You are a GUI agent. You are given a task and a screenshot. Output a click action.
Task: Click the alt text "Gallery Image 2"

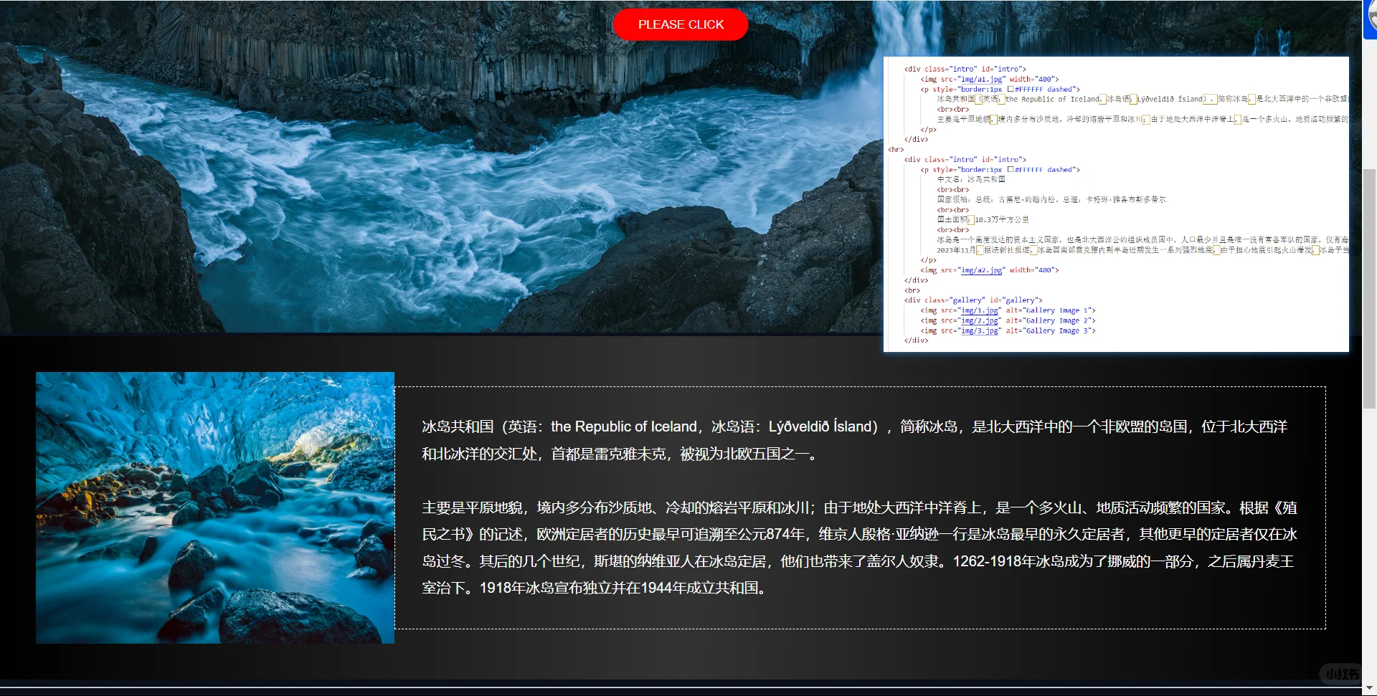point(1057,320)
